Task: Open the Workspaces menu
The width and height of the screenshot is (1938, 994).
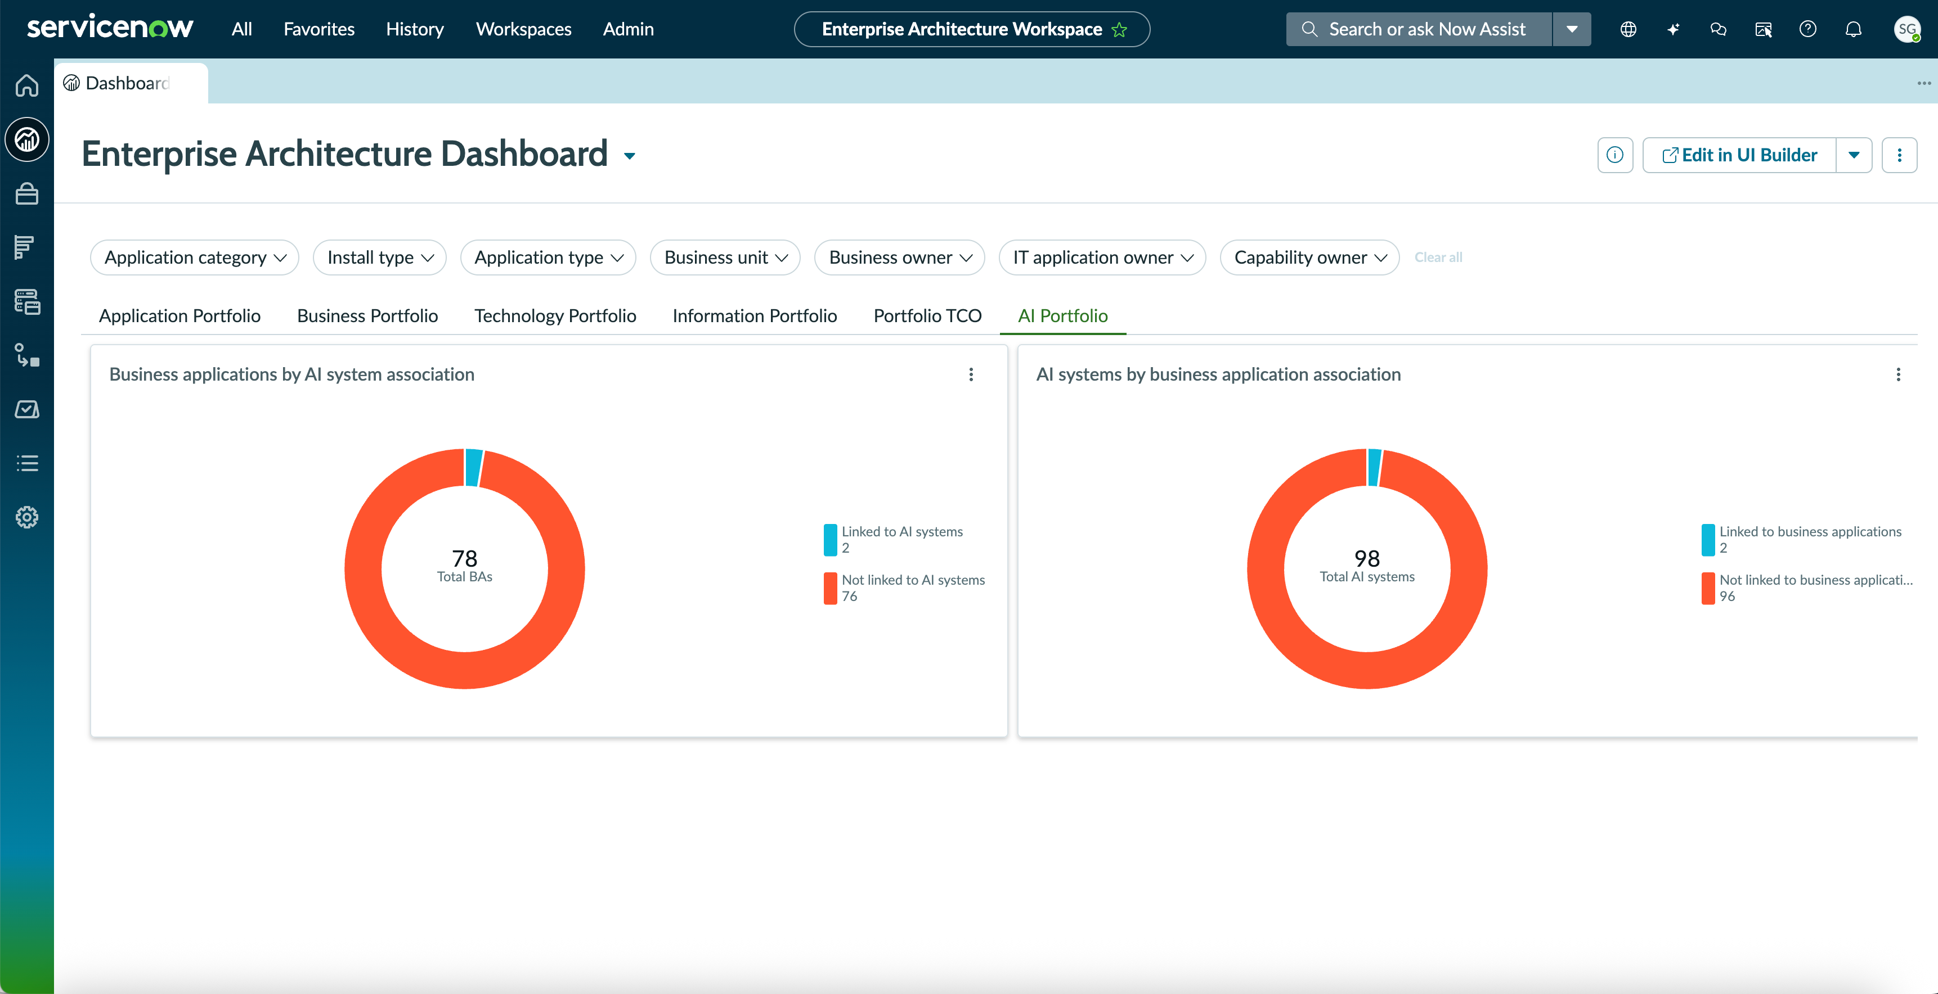Action: point(524,29)
